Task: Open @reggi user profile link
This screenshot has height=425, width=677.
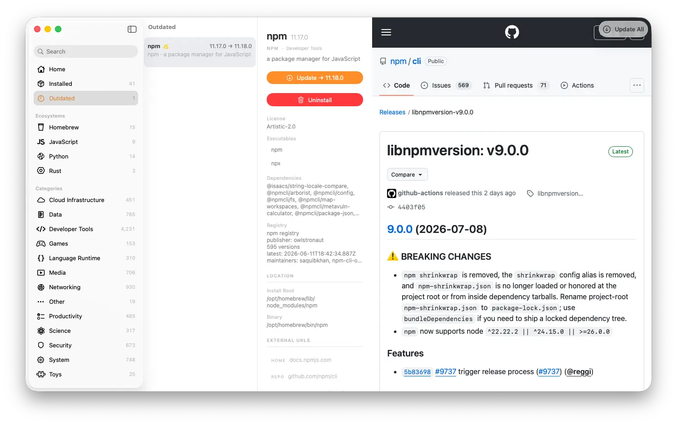Action: [x=579, y=371]
